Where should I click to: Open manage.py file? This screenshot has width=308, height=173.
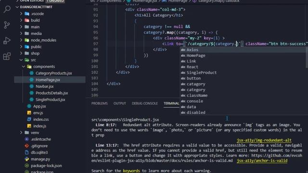pos(40,159)
